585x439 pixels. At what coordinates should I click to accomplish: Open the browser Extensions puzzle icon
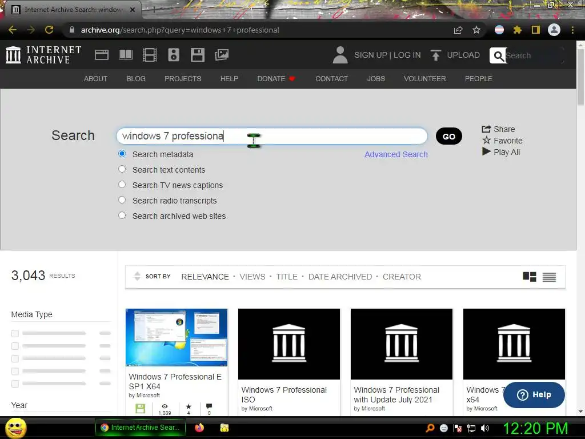click(517, 30)
